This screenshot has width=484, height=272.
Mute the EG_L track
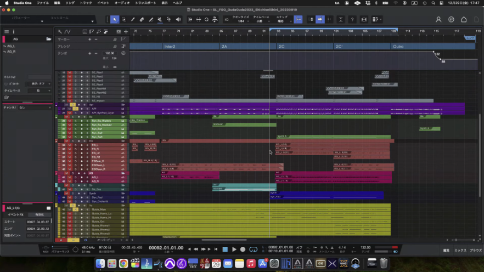(x=69, y=145)
